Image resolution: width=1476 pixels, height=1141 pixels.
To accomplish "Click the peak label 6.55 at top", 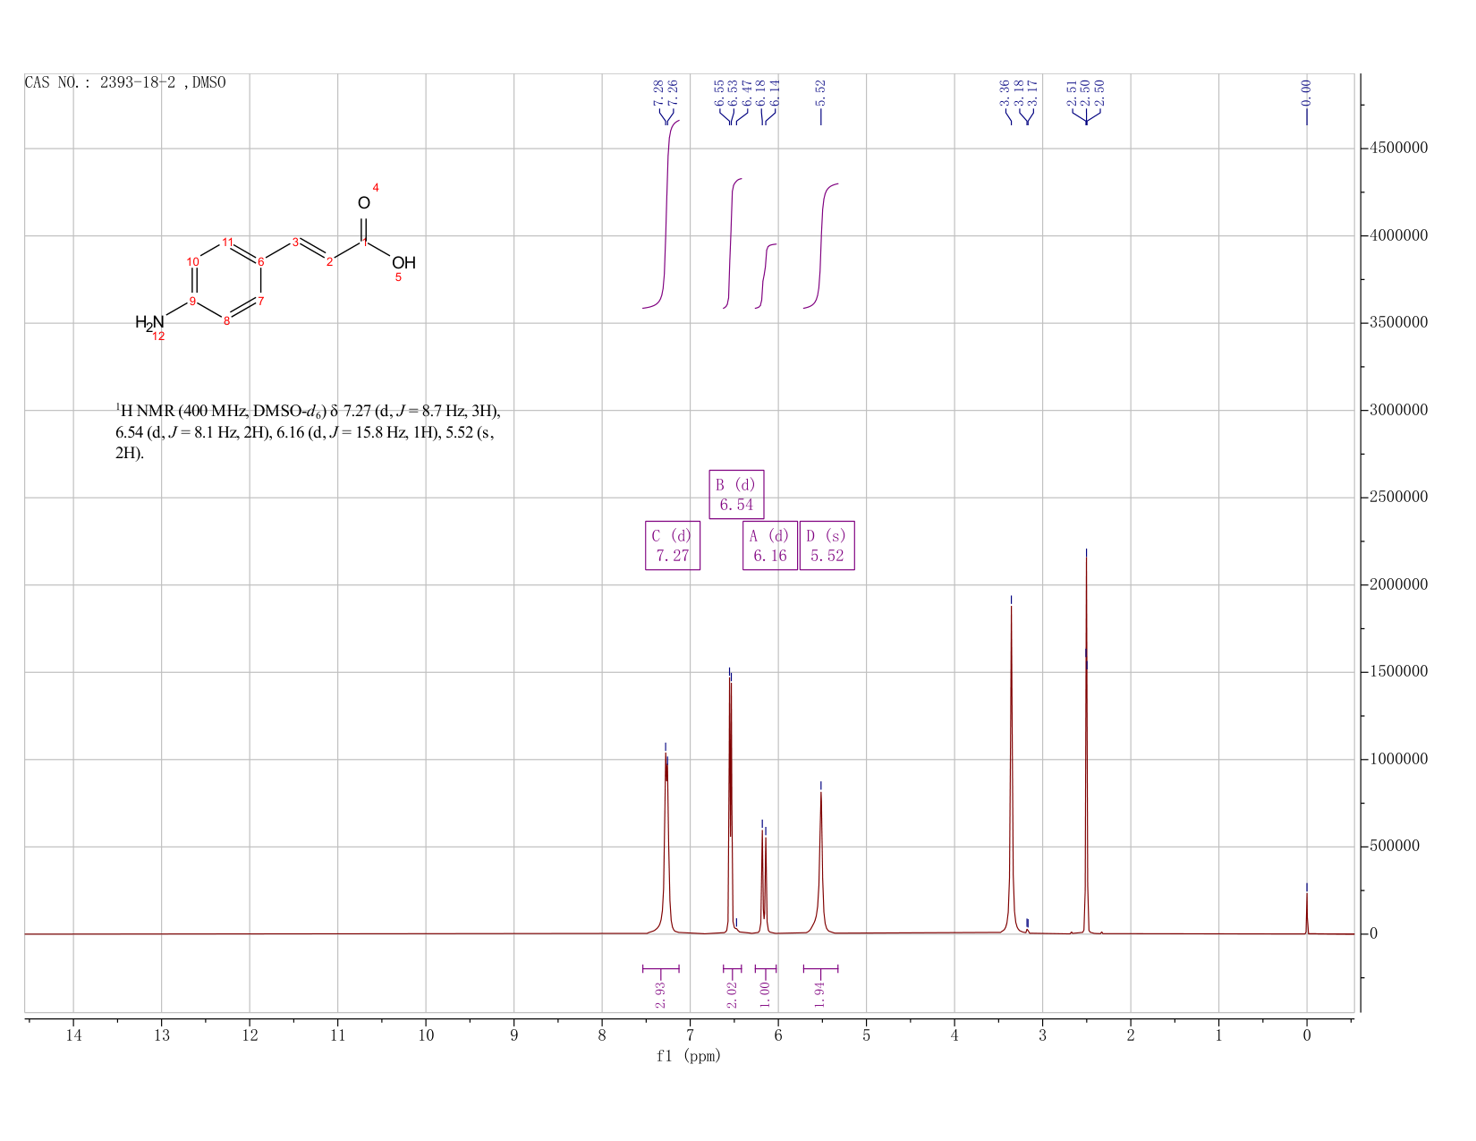I will click(719, 92).
